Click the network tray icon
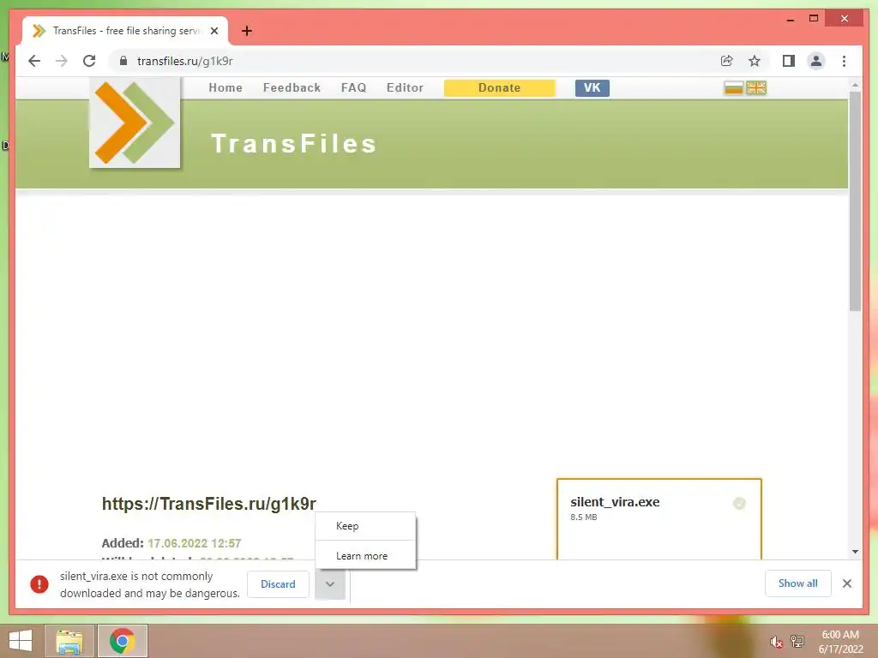 [797, 642]
